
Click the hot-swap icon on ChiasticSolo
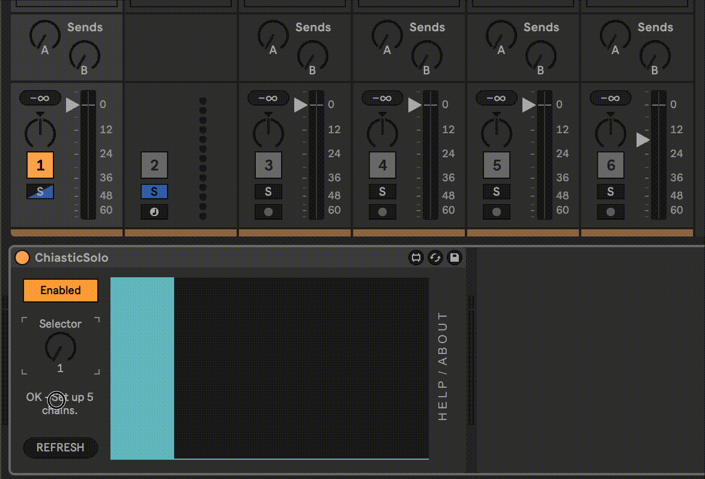435,258
